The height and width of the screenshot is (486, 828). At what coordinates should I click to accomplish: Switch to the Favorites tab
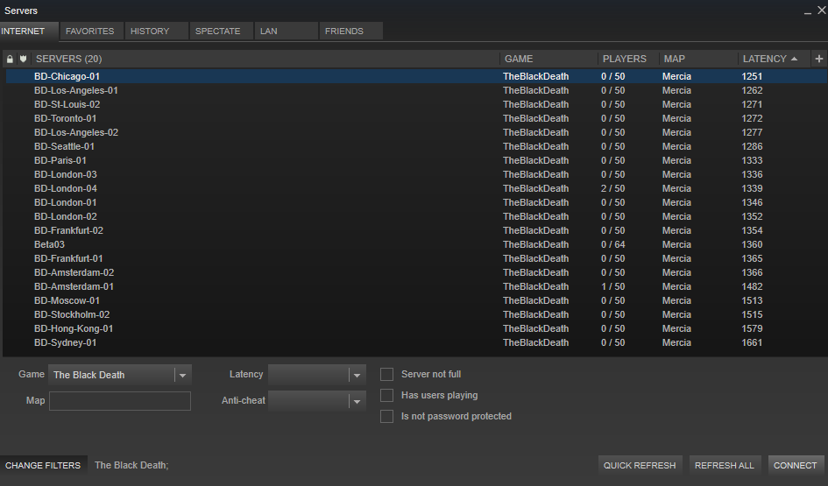click(x=90, y=32)
